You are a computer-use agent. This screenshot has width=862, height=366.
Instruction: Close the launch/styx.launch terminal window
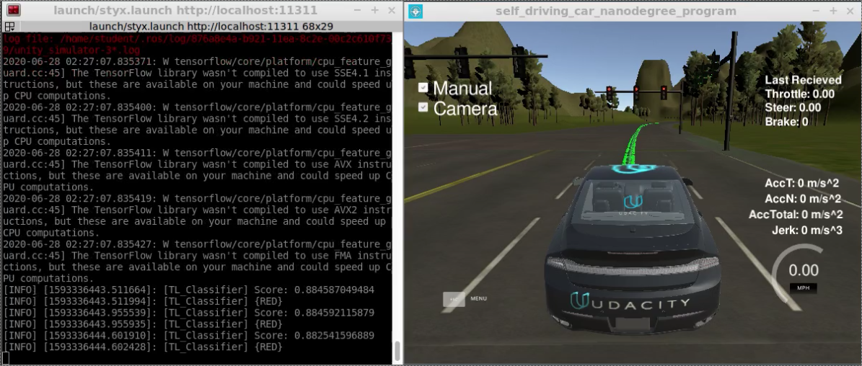point(392,10)
